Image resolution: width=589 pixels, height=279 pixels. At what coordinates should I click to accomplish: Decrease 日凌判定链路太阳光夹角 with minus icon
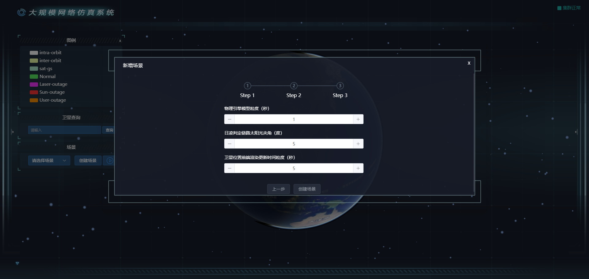click(229, 144)
